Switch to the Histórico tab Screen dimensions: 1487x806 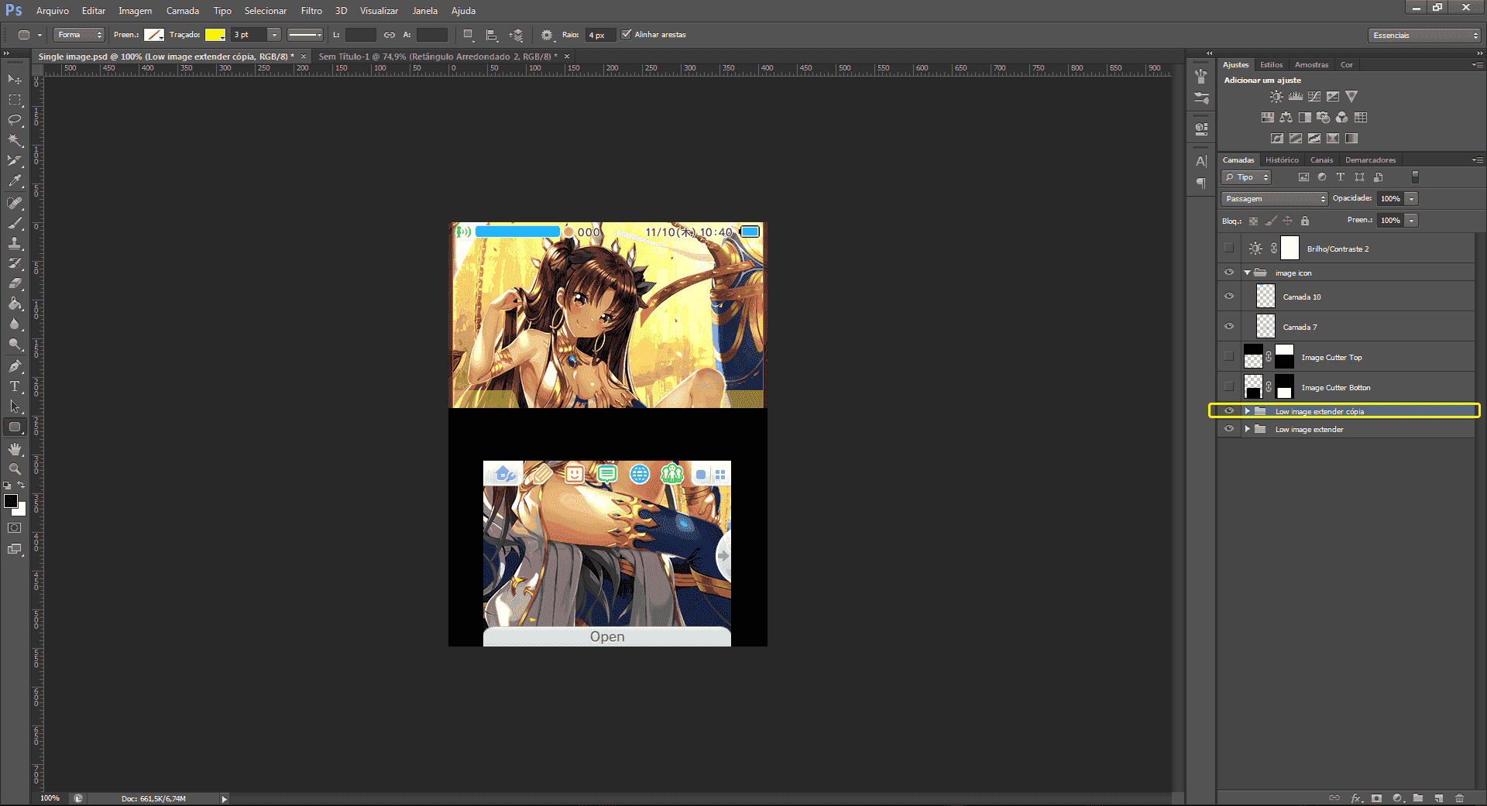click(1282, 160)
